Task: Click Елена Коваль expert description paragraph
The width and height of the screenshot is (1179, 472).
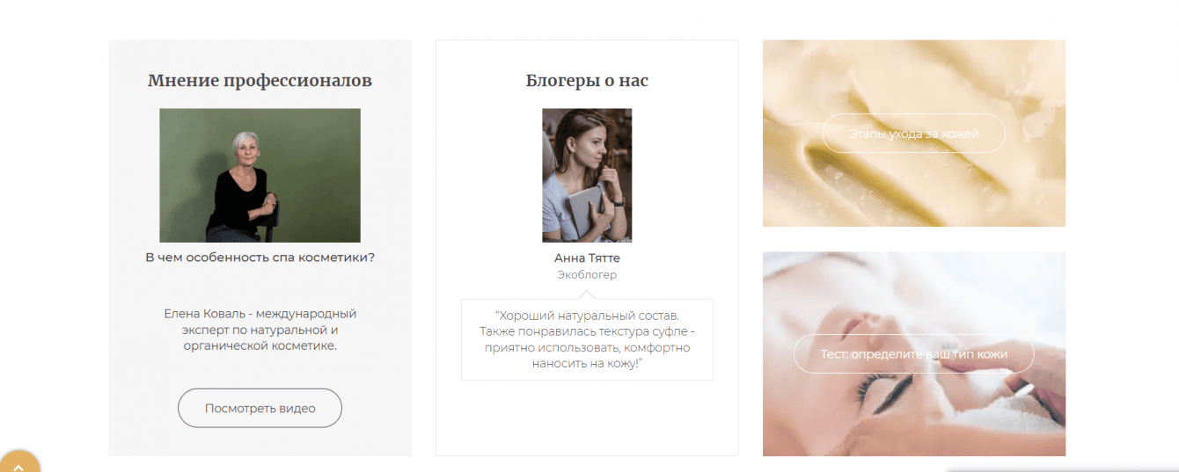Action: [x=260, y=330]
